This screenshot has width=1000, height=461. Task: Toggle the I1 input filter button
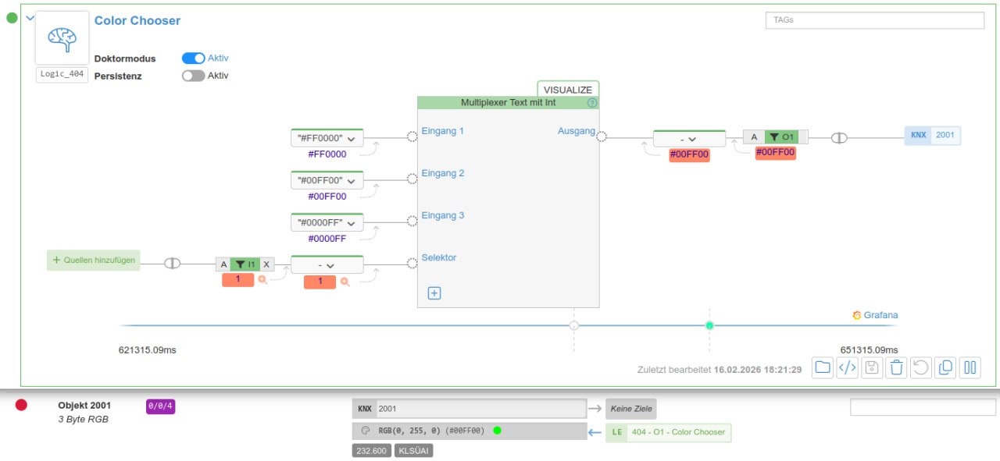pos(245,264)
